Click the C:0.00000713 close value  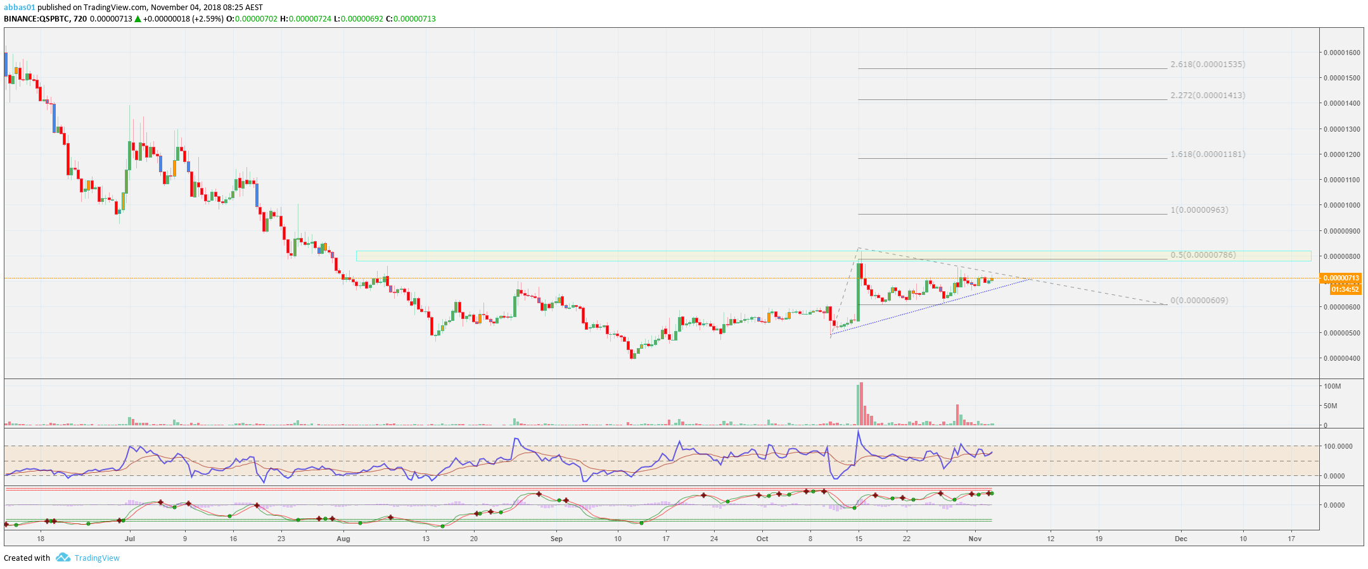[411, 19]
